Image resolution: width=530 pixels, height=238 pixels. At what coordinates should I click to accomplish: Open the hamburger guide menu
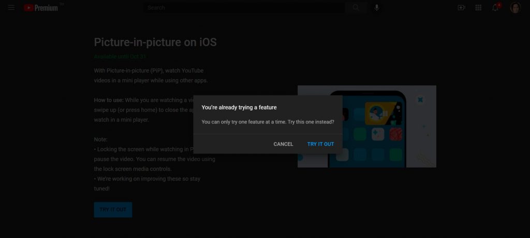[11, 7]
